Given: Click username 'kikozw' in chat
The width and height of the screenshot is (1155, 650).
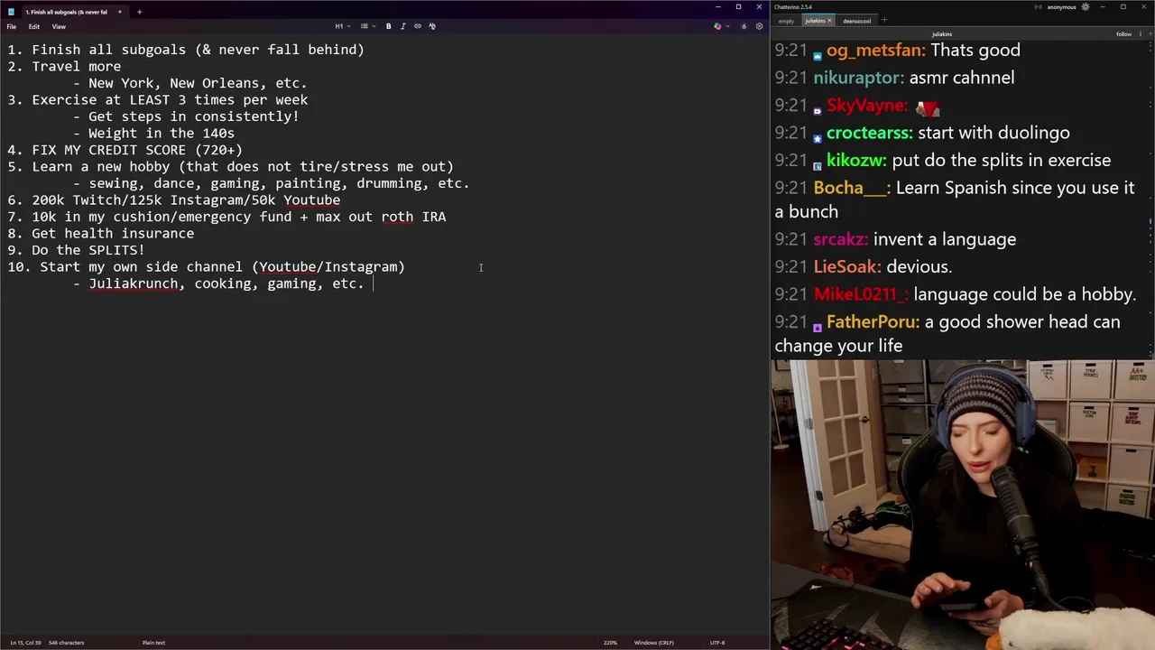Looking at the screenshot, I should [x=856, y=161].
